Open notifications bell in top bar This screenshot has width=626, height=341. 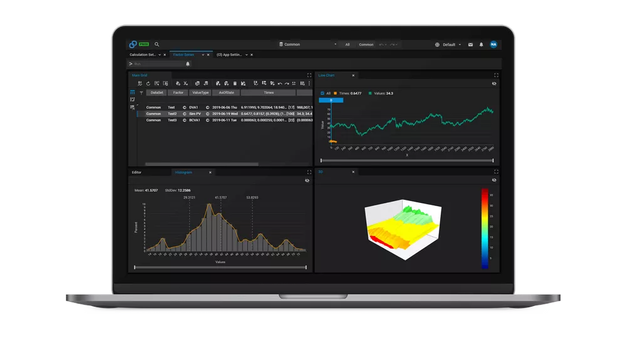481,44
